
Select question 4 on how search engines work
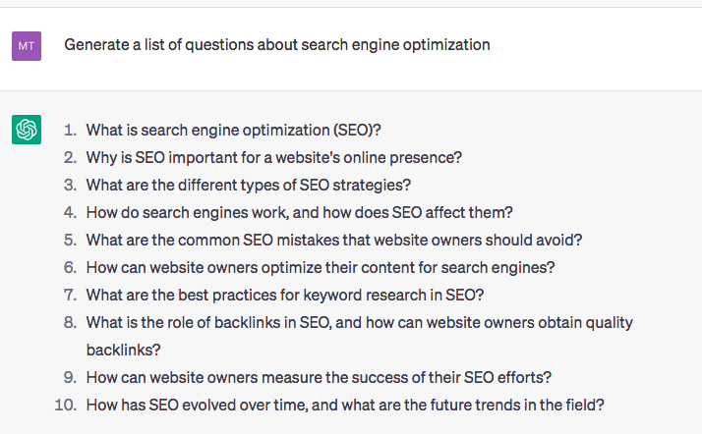coord(300,213)
